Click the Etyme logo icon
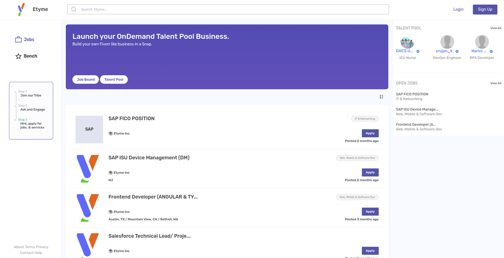The height and width of the screenshot is (258, 504). click(x=21, y=9)
